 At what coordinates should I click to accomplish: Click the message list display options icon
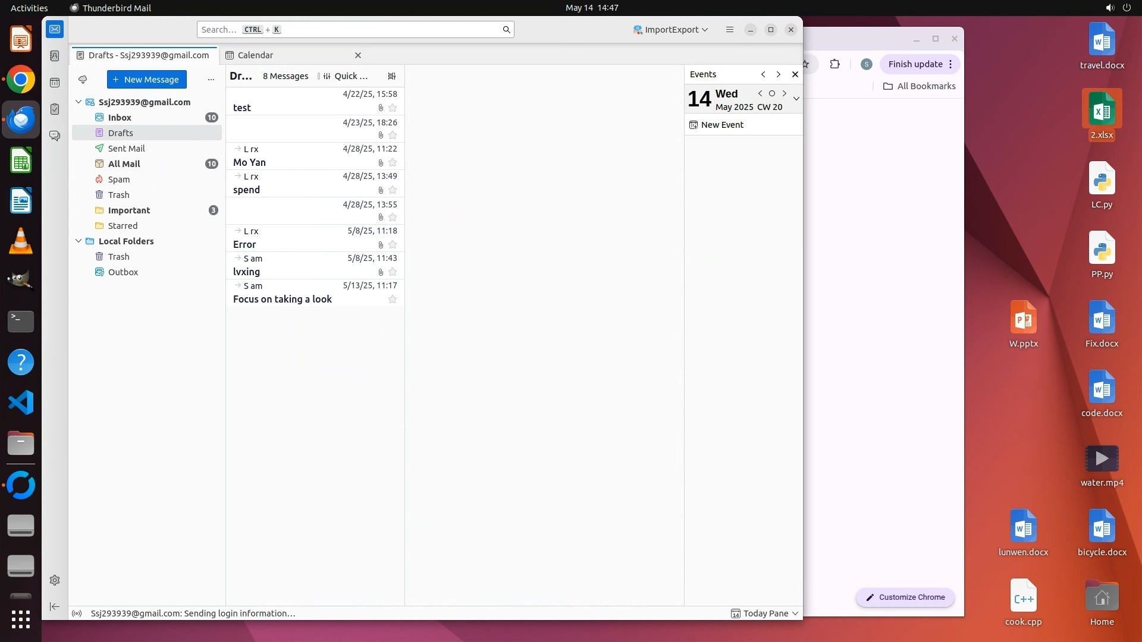(391, 76)
